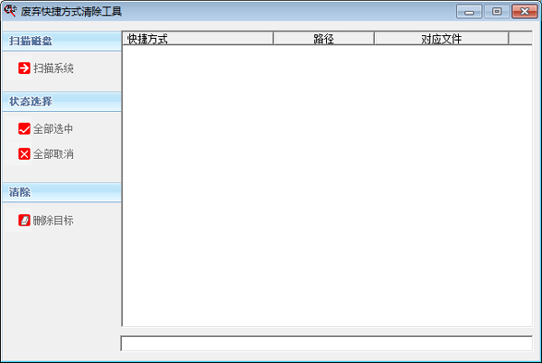
Task: Choose the 全部取消 label
Action: coord(53,154)
